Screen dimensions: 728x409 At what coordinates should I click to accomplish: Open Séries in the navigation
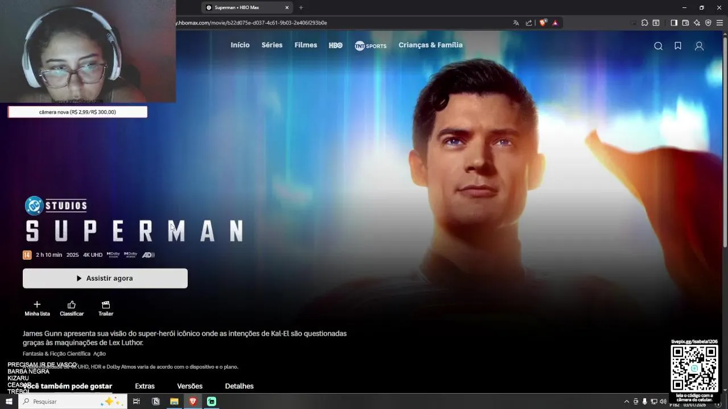pyautogui.click(x=272, y=45)
